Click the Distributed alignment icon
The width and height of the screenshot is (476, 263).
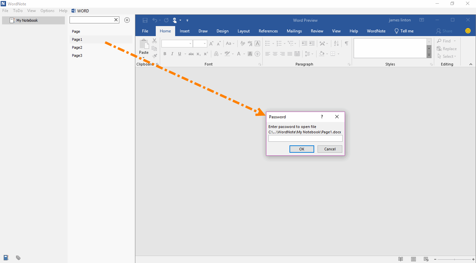(297, 54)
